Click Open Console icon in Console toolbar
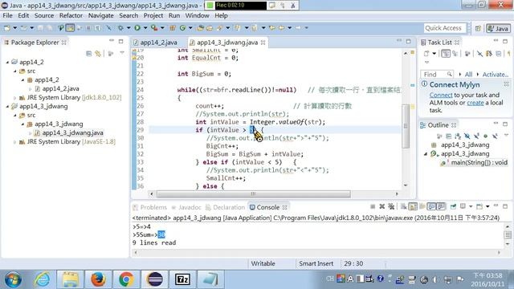The width and height of the screenshot is (514, 289). (479, 206)
